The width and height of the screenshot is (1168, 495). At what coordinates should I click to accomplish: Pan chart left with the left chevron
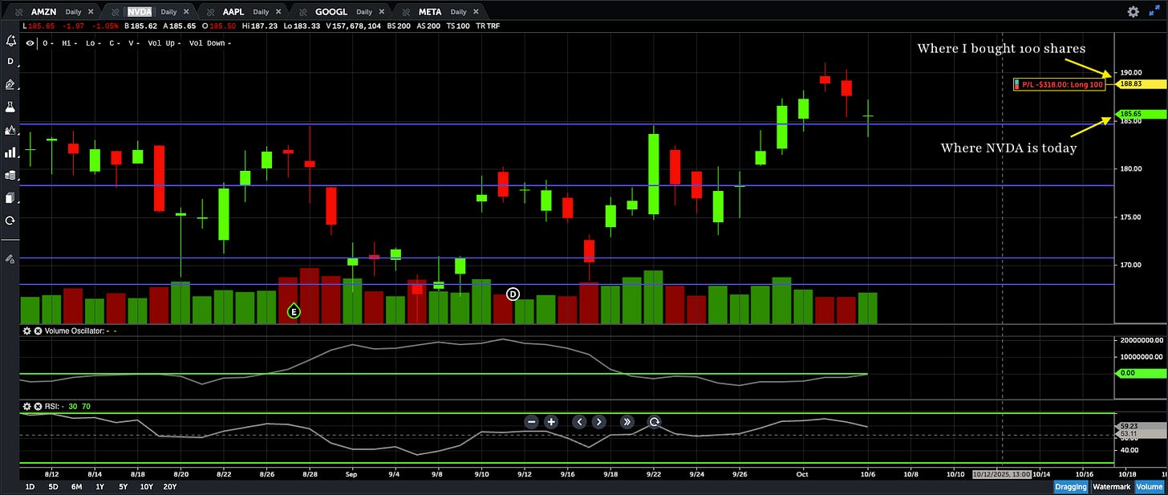point(579,422)
